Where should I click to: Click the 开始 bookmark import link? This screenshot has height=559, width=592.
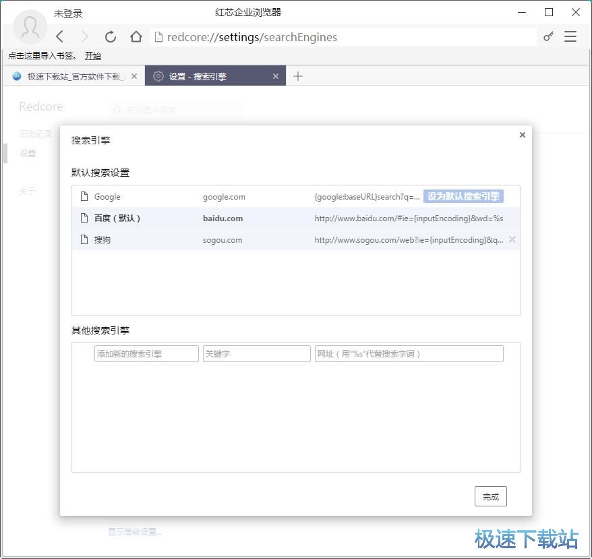point(93,56)
